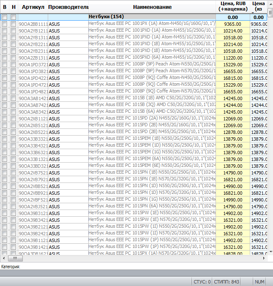The width and height of the screenshot is (273, 286).
Task: Select the 1015PN (1G) N550 netbook name
Action: coord(152,199)
